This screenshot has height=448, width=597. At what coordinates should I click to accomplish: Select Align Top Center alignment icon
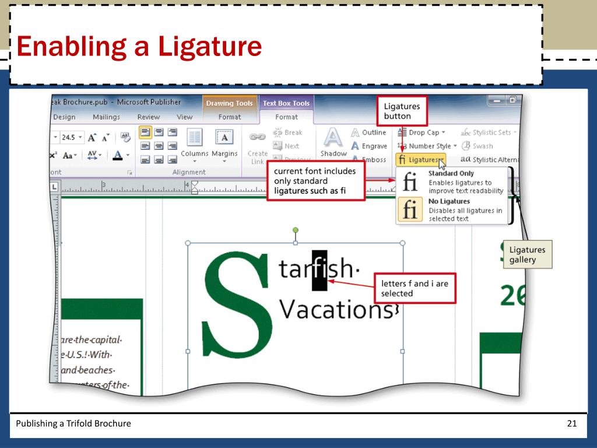(x=159, y=132)
